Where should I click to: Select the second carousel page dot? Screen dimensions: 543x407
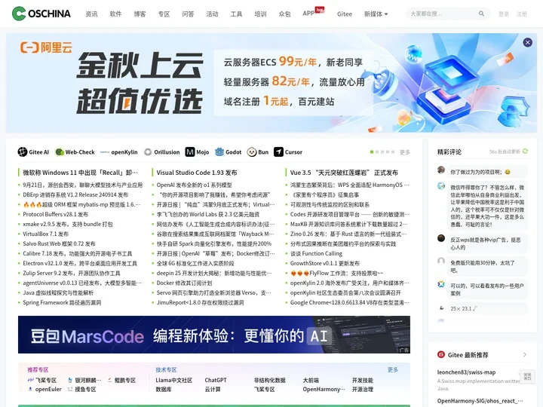pos(377,152)
